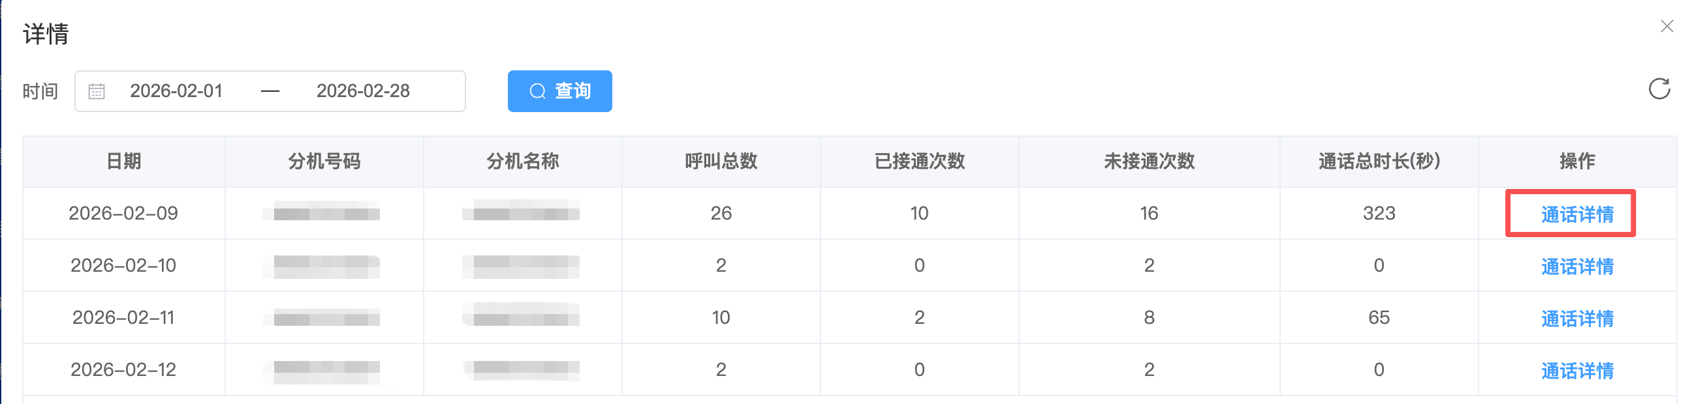The height and width of the screenshot is (404, 1692).
Task: Click the 查询 search button
Action: 559,91
